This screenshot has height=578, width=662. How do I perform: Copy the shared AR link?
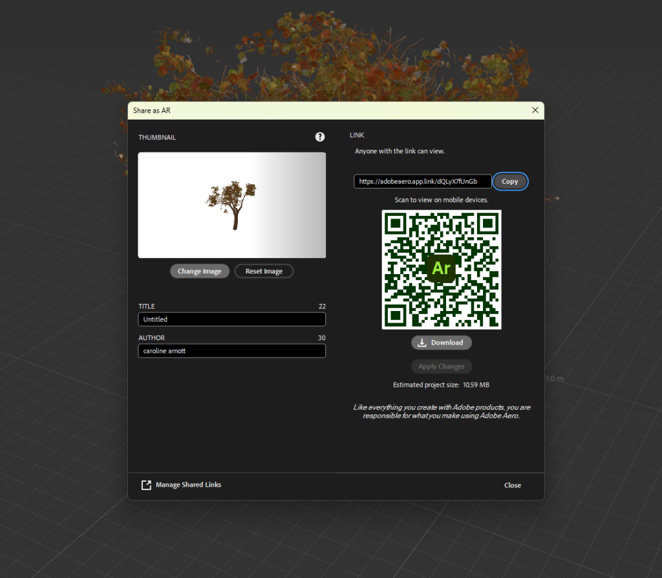click(510, 182)
